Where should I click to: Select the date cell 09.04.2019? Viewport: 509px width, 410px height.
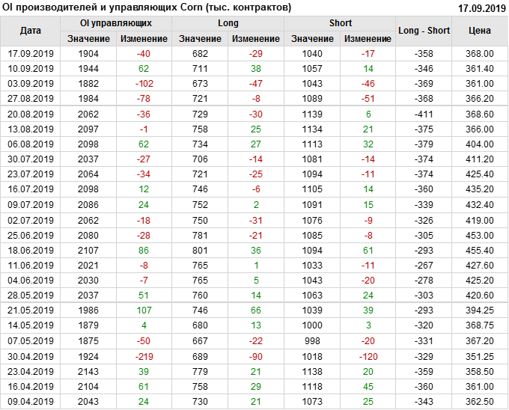pyautogui.click(x=31, y=402)
